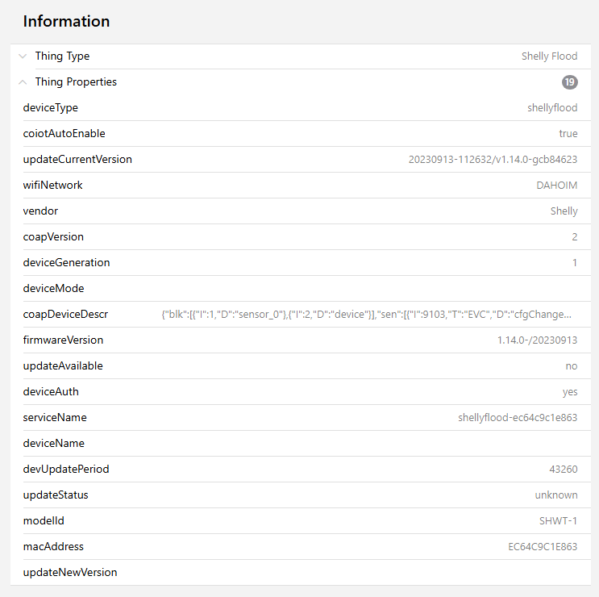Select the modelId SHWT-1 value

tap(558, 521)
